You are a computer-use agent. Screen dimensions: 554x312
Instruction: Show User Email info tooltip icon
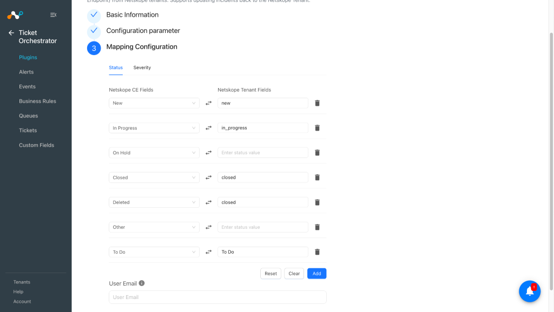[142, 283]
